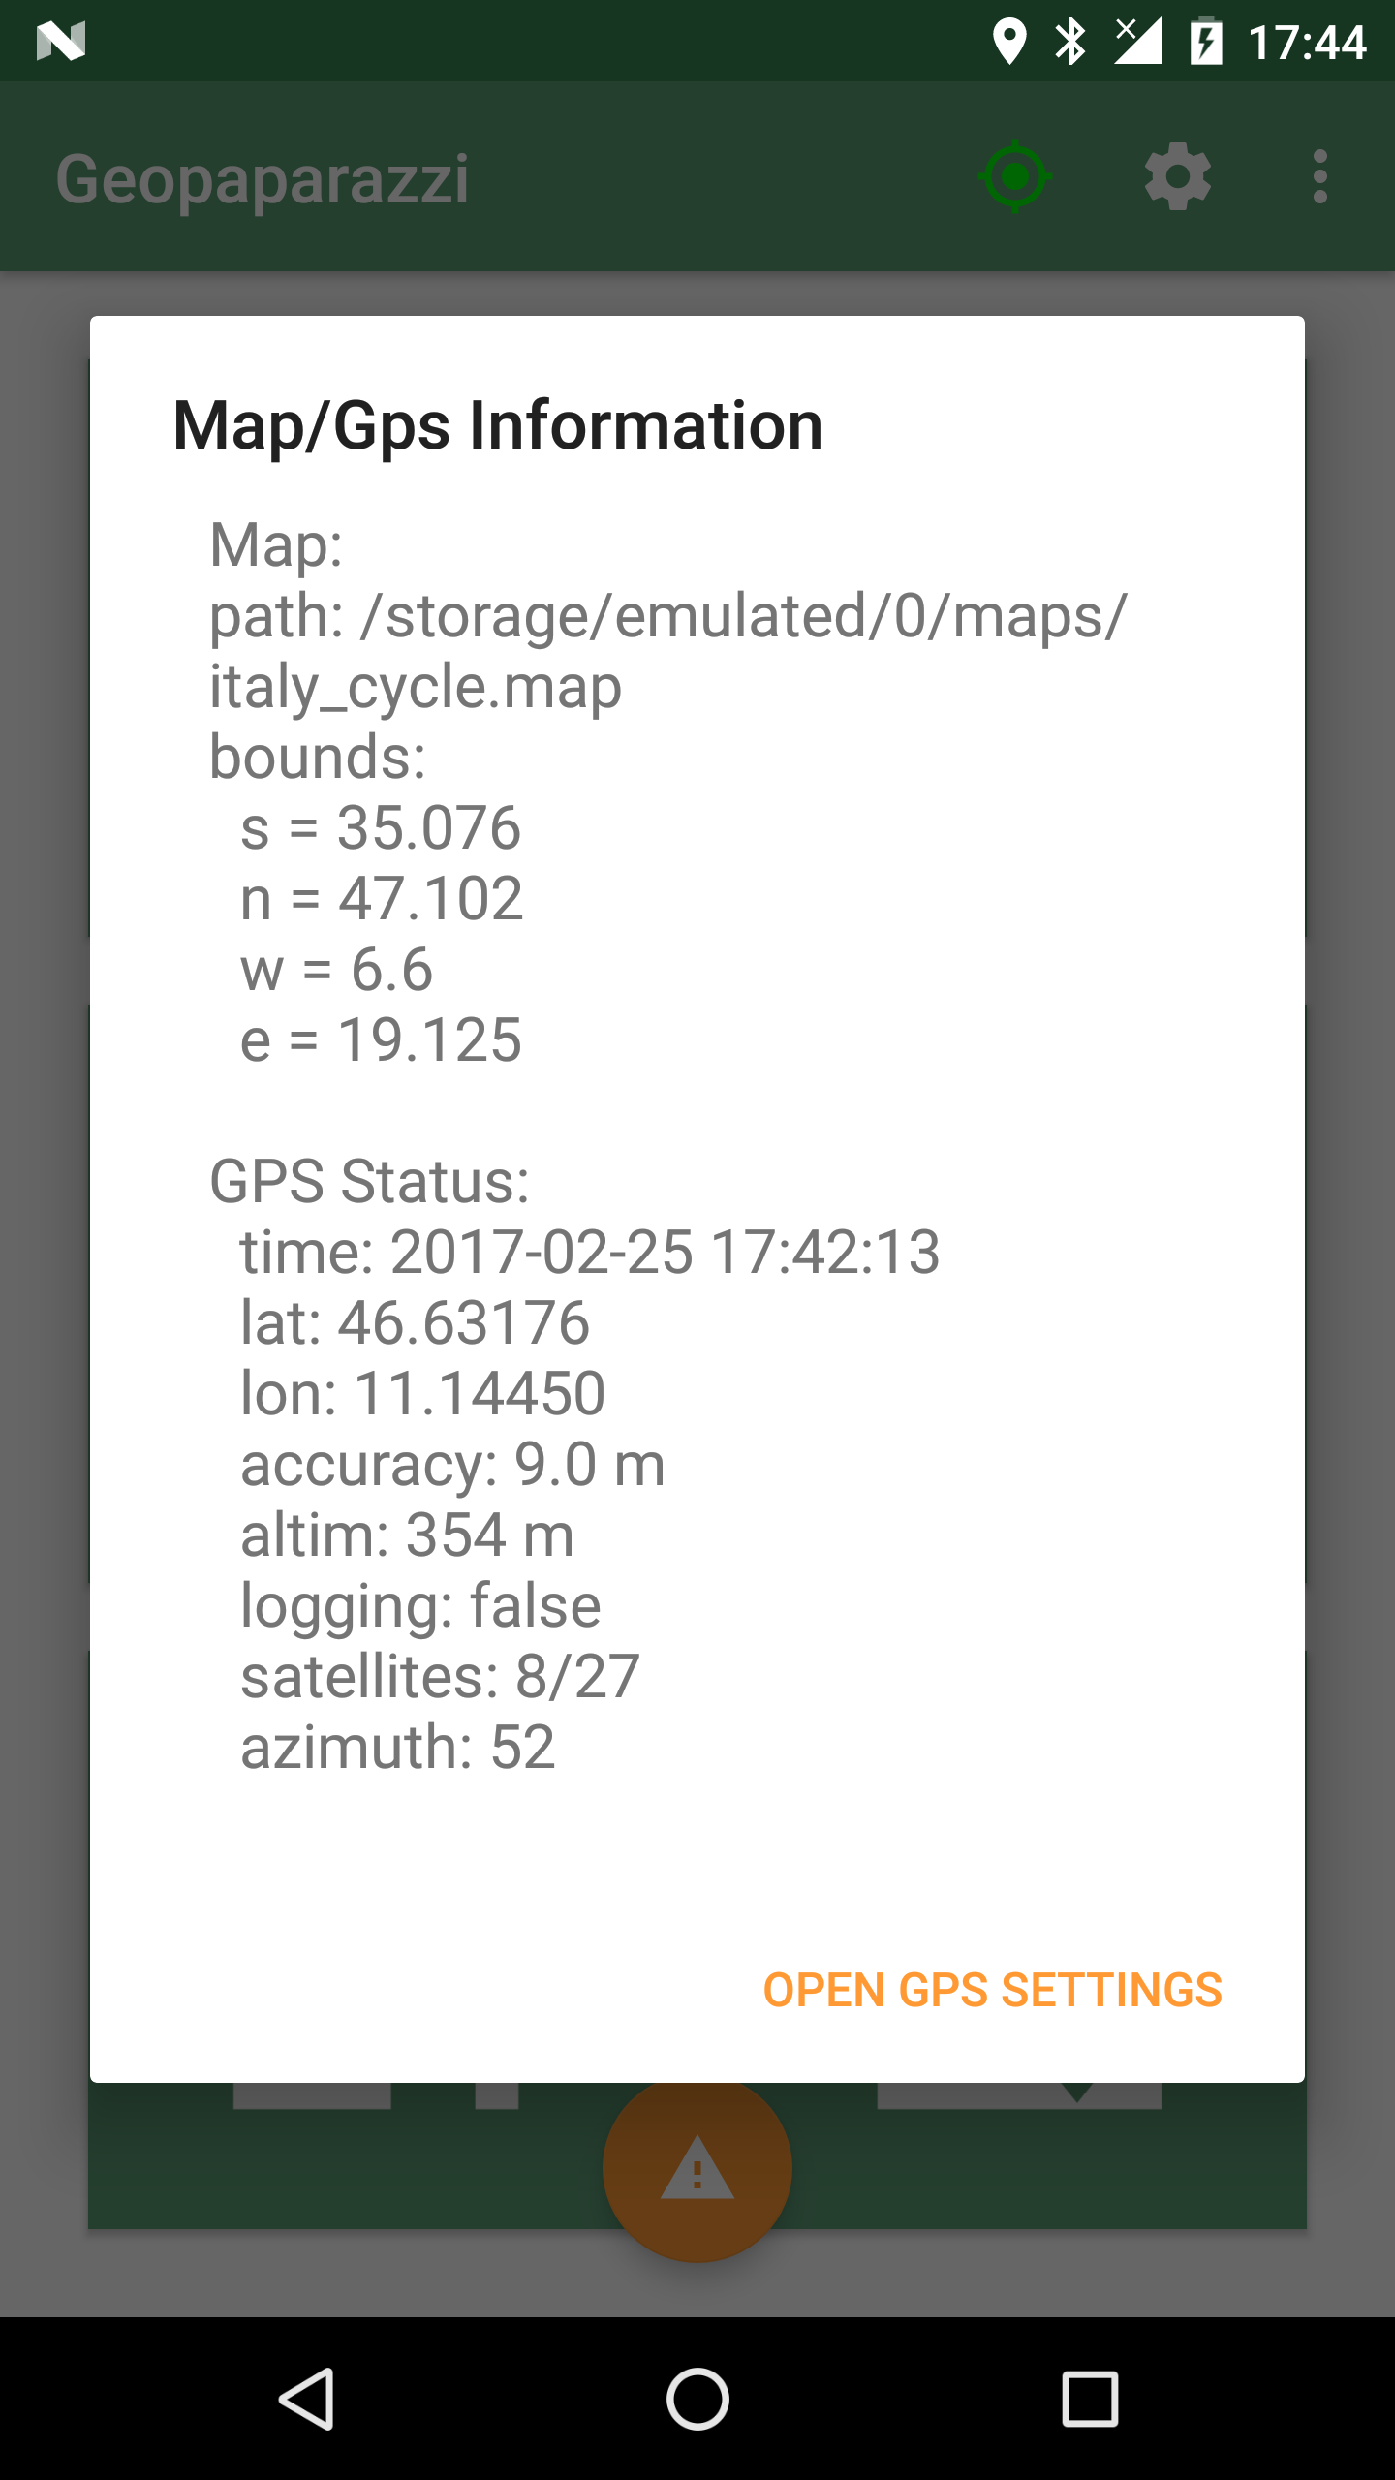This screenshot has height=2480, width=1395.
Task: Expand the dropdown arrow below the dialog
Action: (1076, 2092)
